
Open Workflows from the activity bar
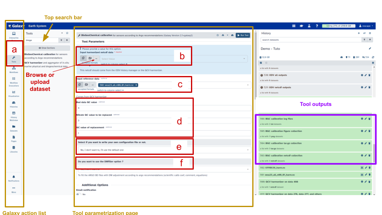pyautogui.click(x=14, y=69)
